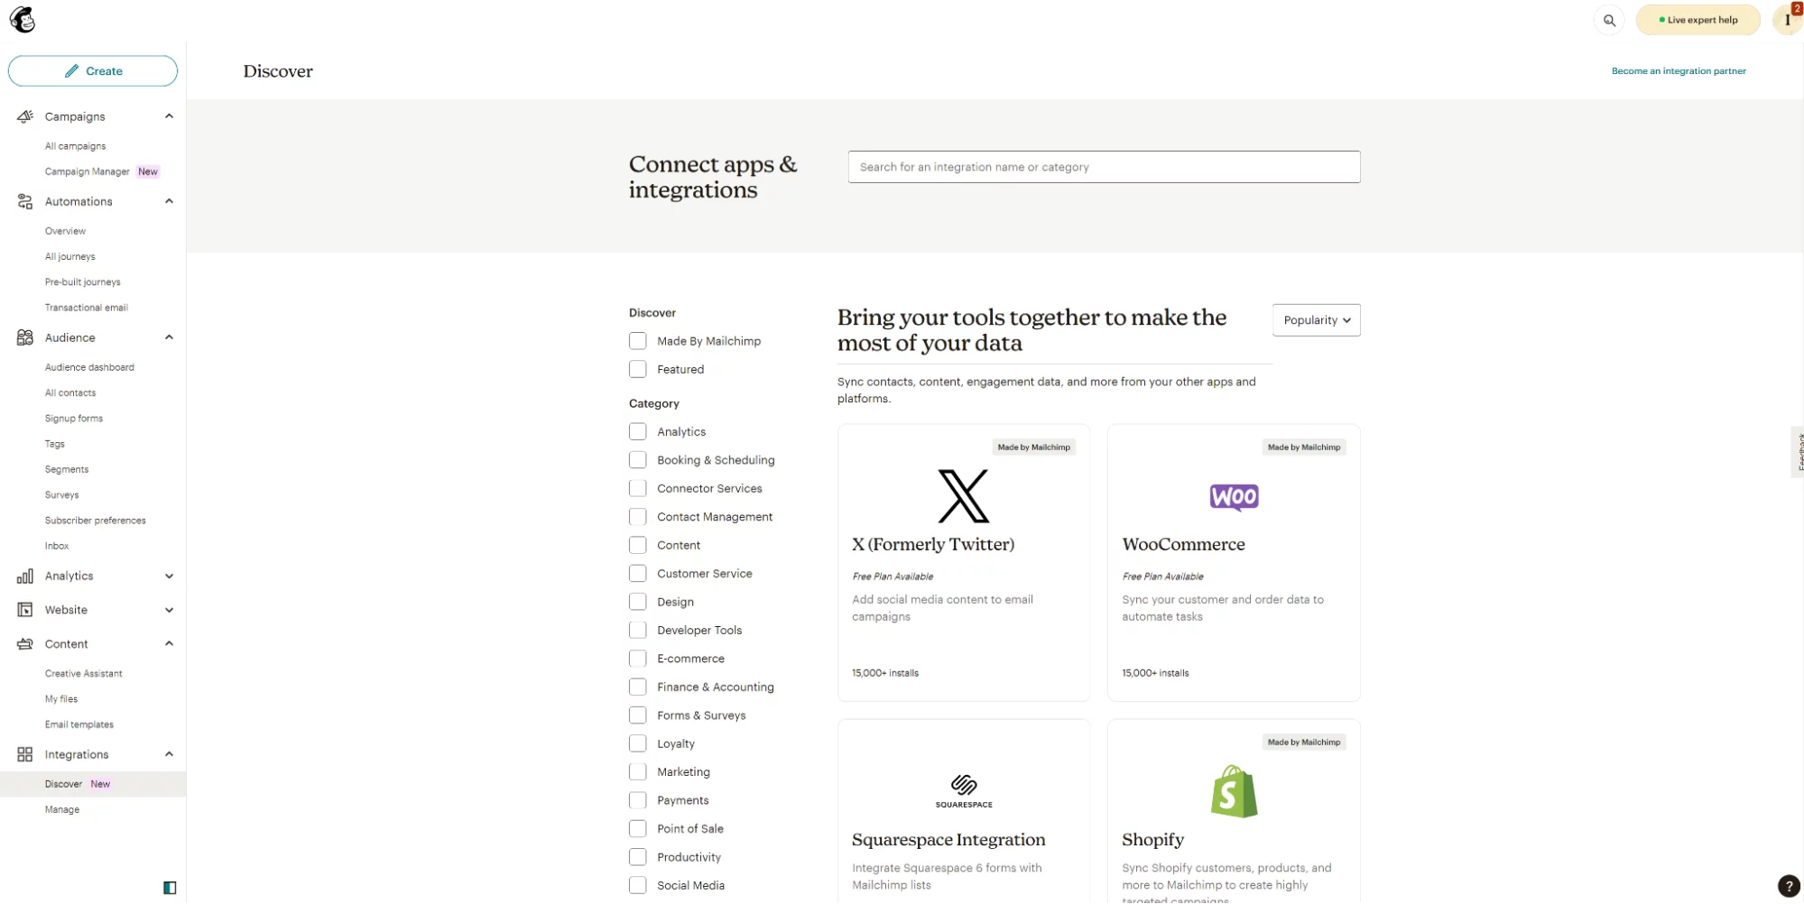This screenshot has width=1804, height=904.
Task: Collapse sidebar using the panel toggle icon
Action: click(170, 888)
